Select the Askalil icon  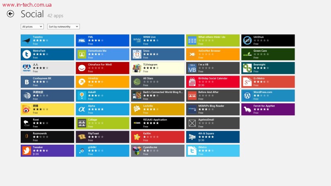point(82,95)
